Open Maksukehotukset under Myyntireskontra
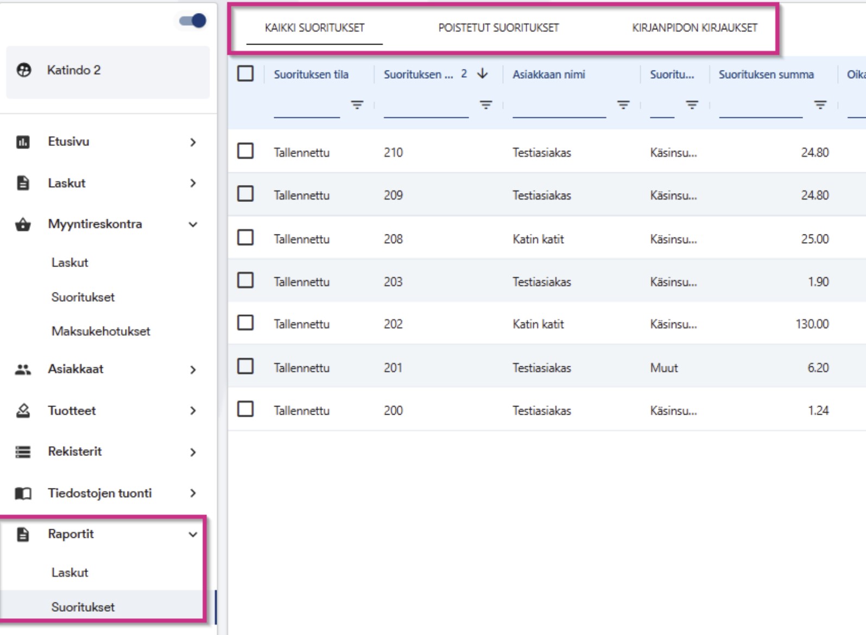Viewport: 866px width, 635px height. [x=101, y=331]
